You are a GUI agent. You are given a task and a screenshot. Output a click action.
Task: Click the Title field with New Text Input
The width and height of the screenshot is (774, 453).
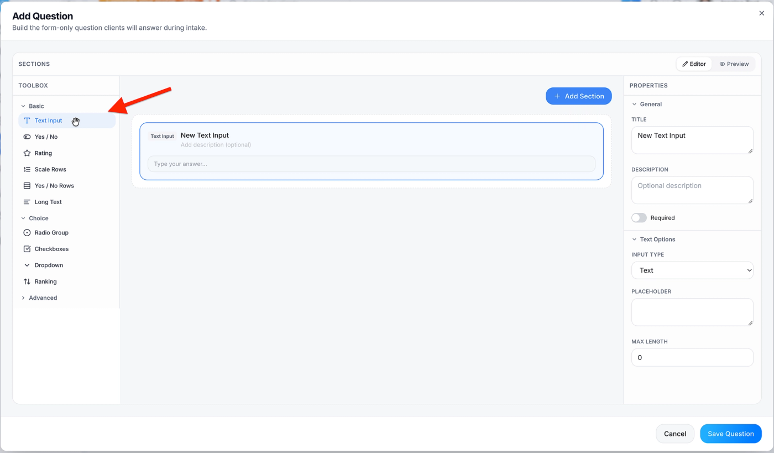[x=692, y=140]
